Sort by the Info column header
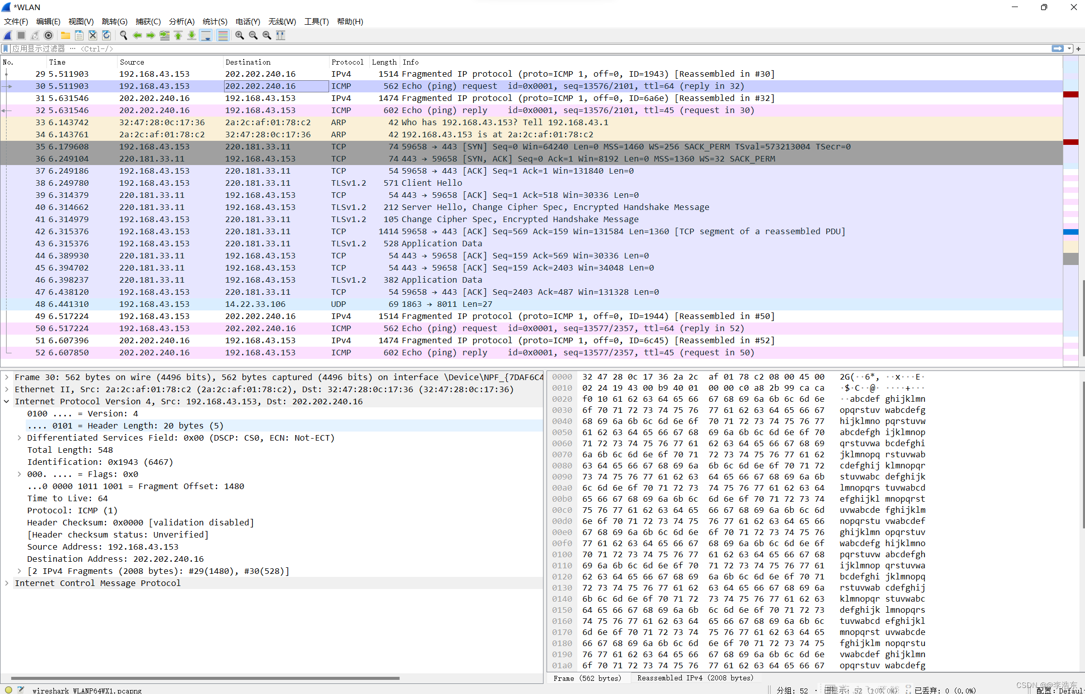Viewport: 1085px width, 694px height. (731, 62)
